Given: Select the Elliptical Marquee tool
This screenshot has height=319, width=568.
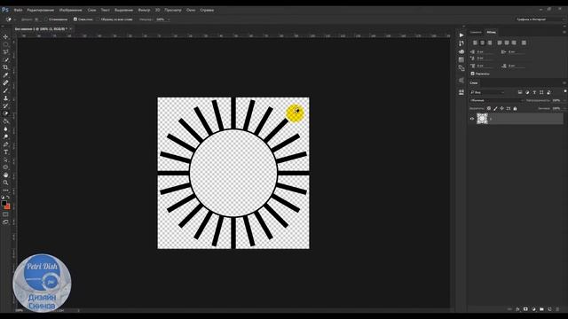Looking at the screenshot, I should 5,44.
